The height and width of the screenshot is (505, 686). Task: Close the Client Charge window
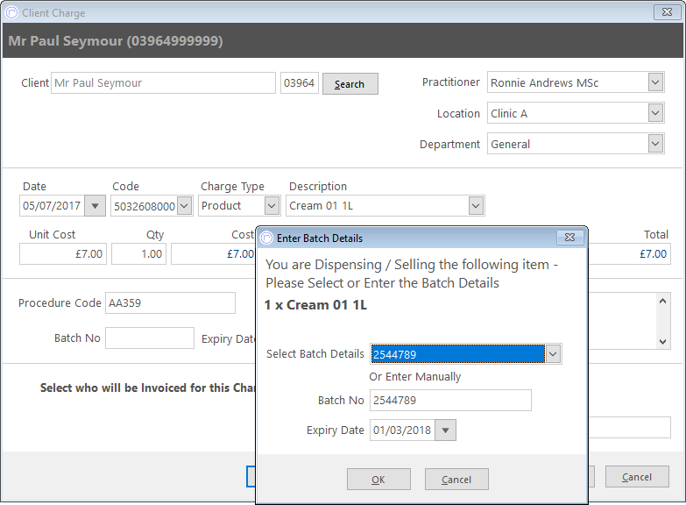click(x=668, y=11)
